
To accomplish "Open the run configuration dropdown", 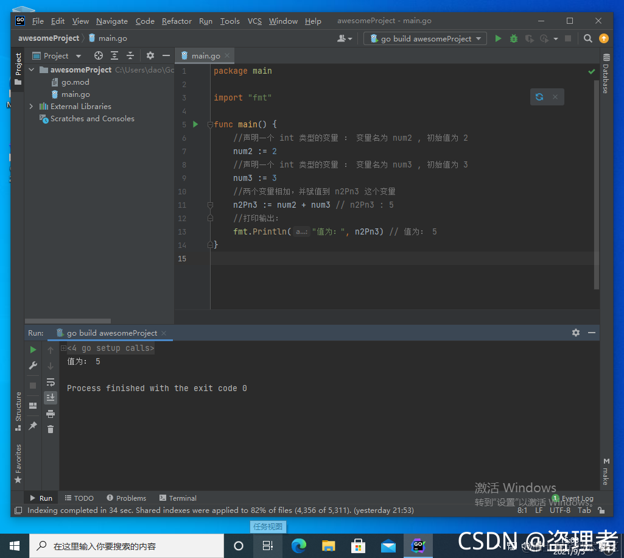I will [425, 38].
